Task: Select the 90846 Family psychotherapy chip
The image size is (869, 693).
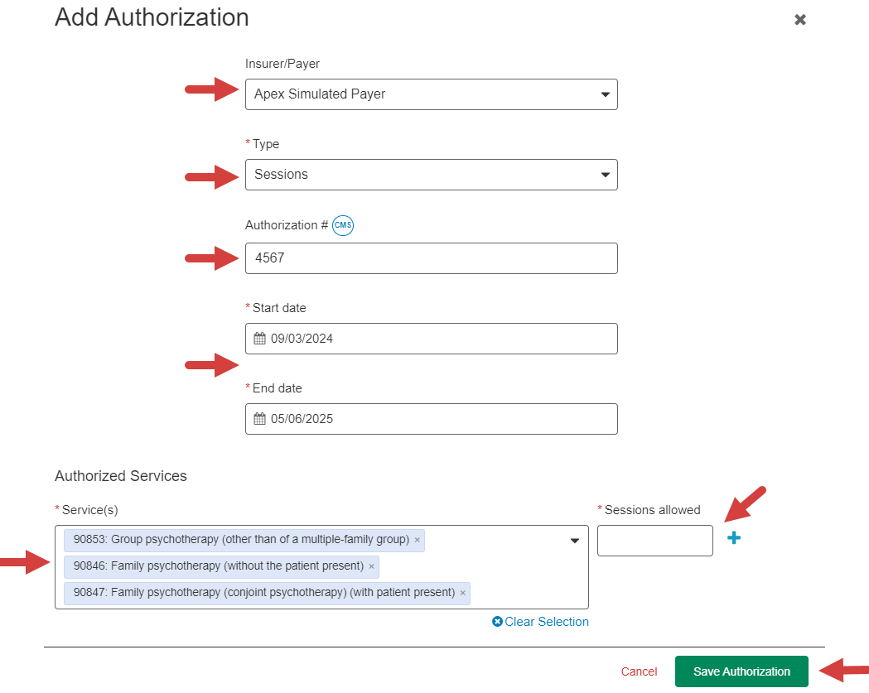Action: point(215,566)
